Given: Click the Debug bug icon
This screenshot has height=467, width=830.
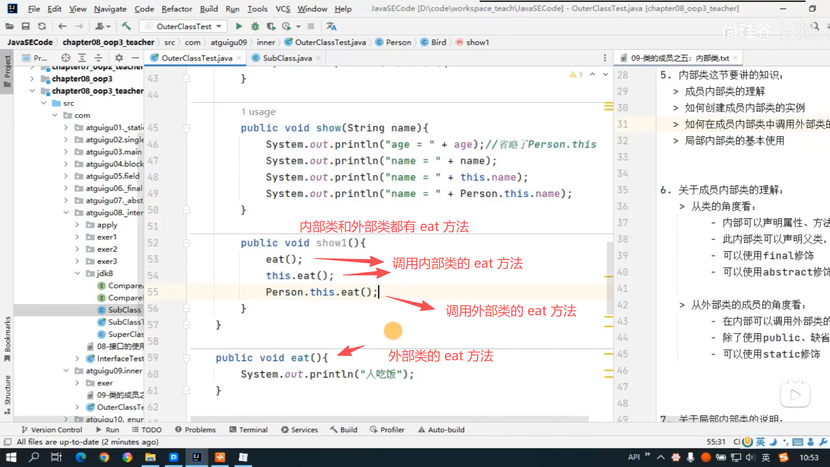Looking at the screenshot, I should coord(255,26).
